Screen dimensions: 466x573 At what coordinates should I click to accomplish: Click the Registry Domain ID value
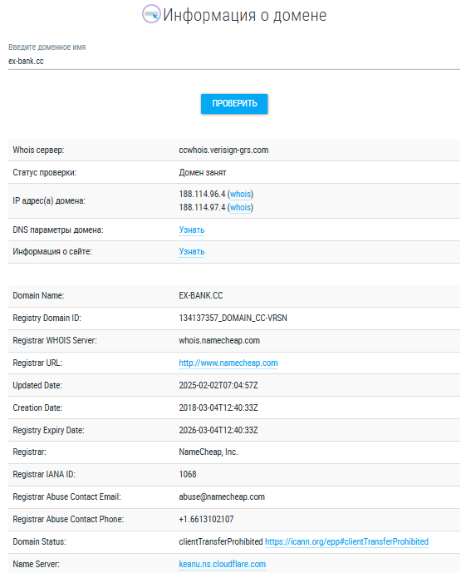click(x=233, y=318)
